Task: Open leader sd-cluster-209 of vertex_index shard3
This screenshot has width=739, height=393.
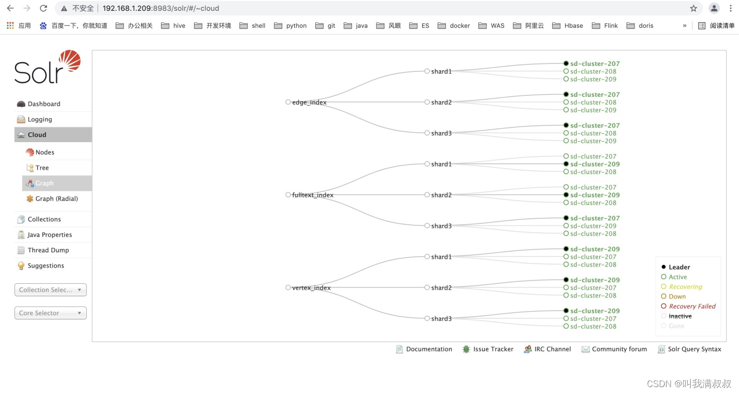Action: pyautogui.click(x=592, y=311)
